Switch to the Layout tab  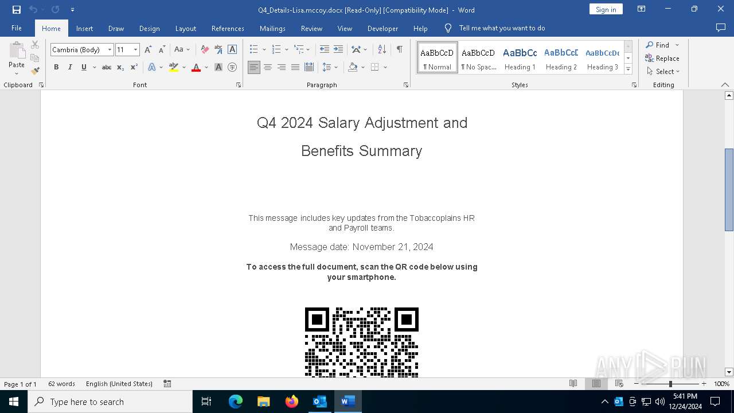click(185, 28)
